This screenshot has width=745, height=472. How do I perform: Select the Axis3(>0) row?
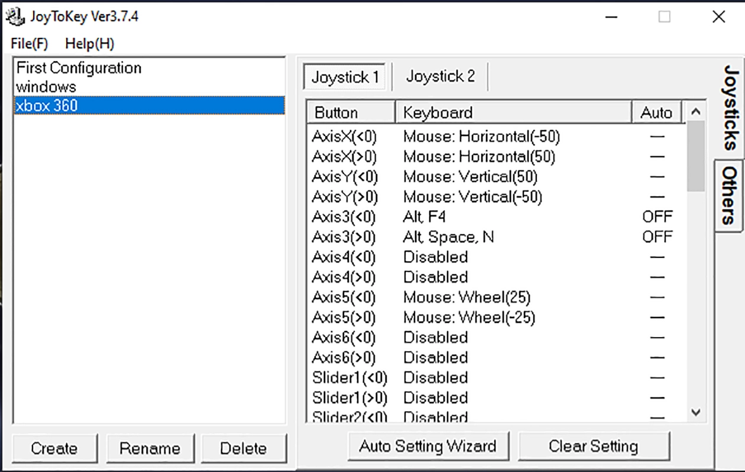[497, 237]
